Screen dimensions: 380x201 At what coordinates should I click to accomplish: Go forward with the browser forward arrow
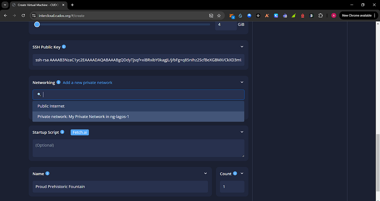(14, 16)
